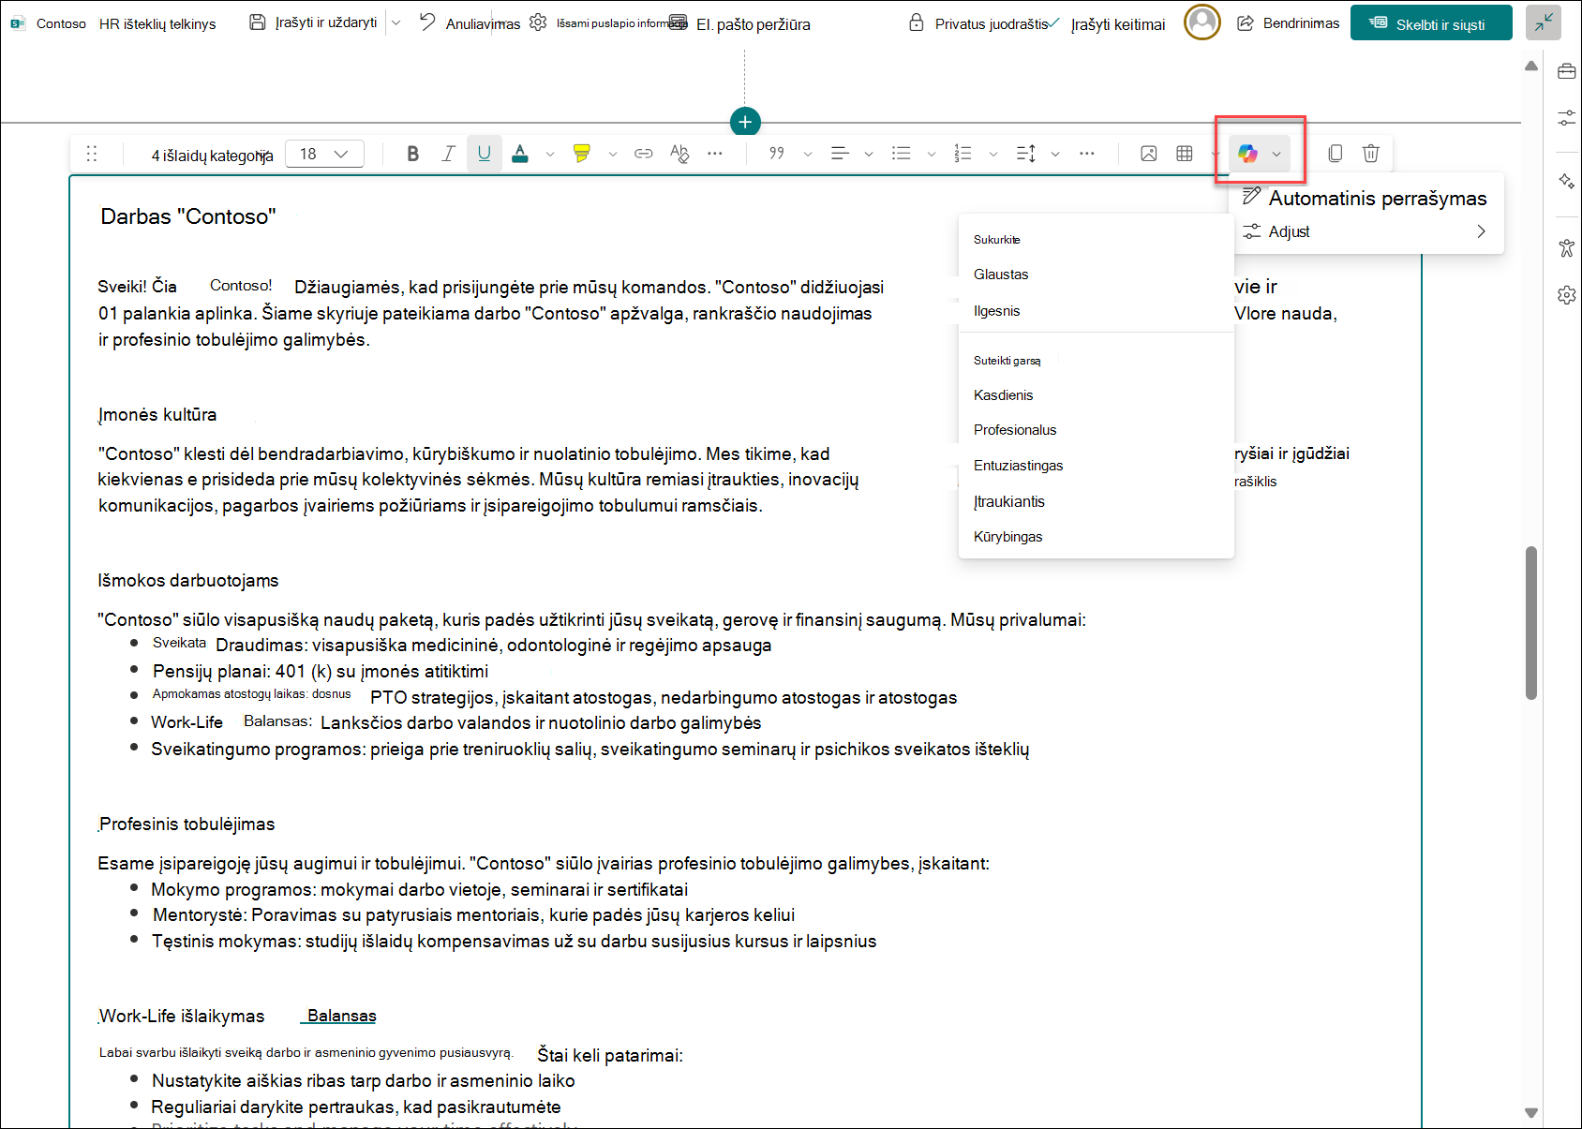
Task: Expand the Copilot dropdown chevron
Action: (x=1276, y=154)
